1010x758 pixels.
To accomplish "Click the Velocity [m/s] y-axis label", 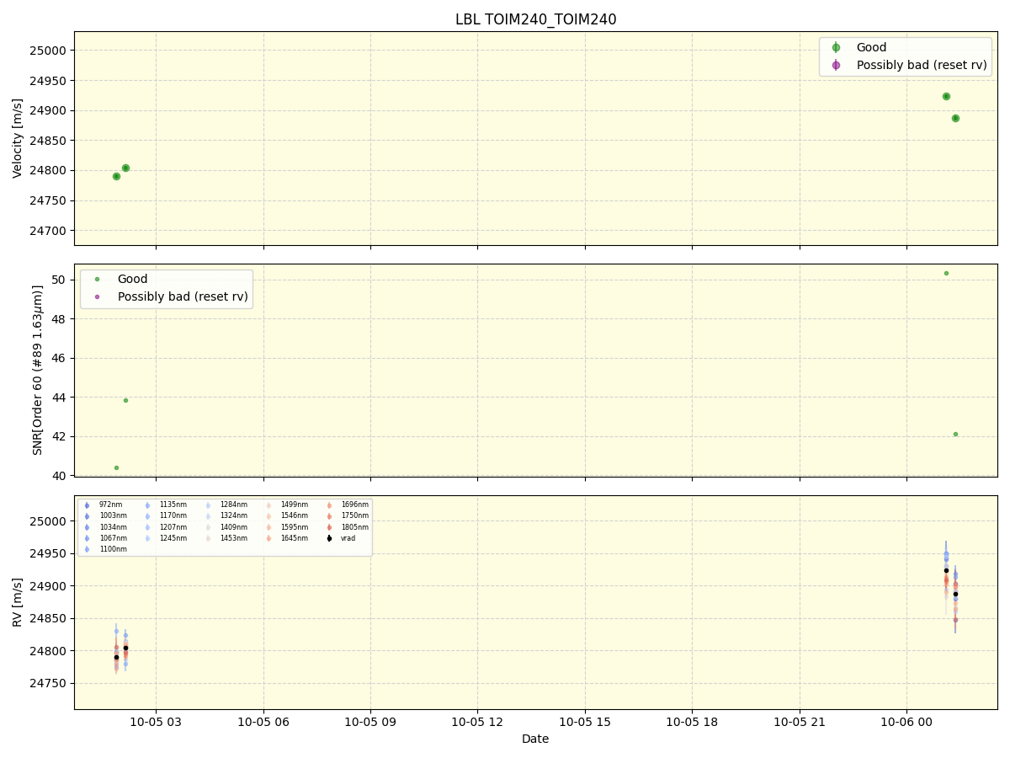I will (x=18, y=138).
